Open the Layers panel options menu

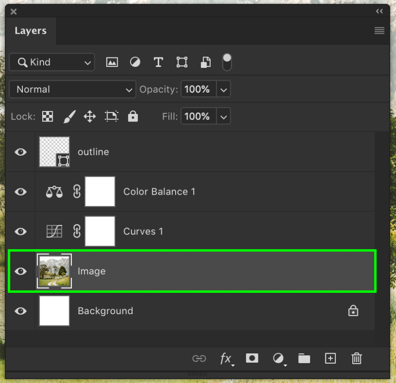(x=379, y=31)
